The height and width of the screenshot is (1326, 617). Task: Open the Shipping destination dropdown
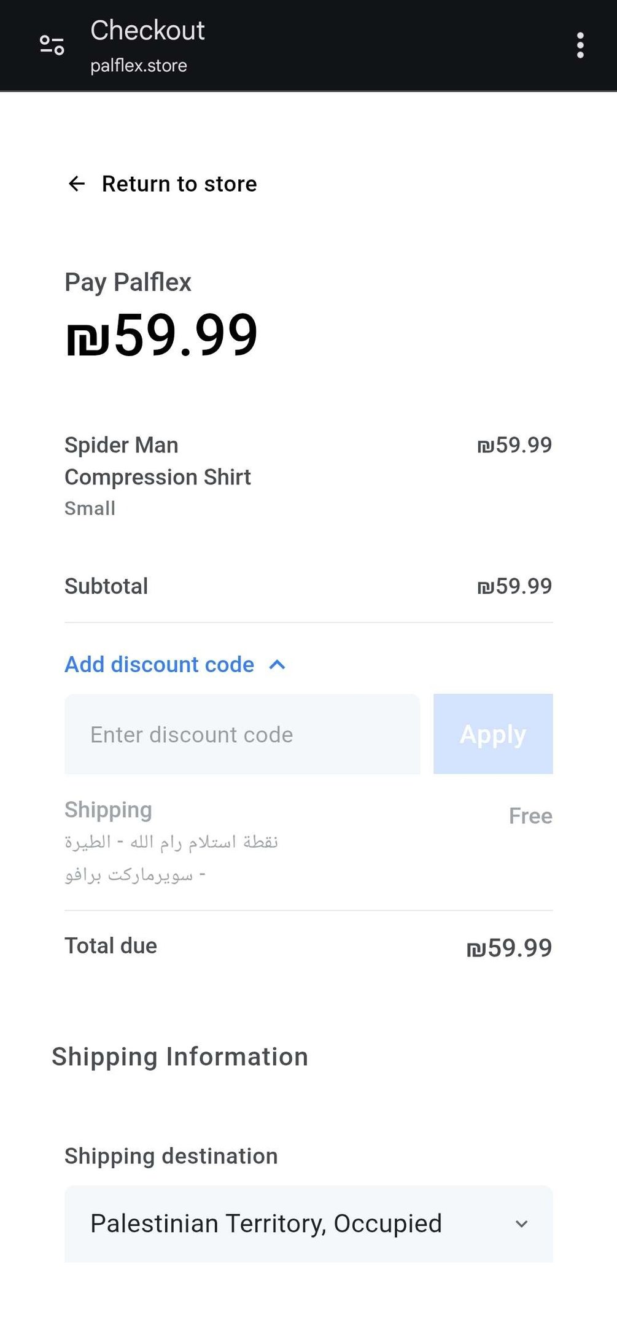tap(308, 1223)
